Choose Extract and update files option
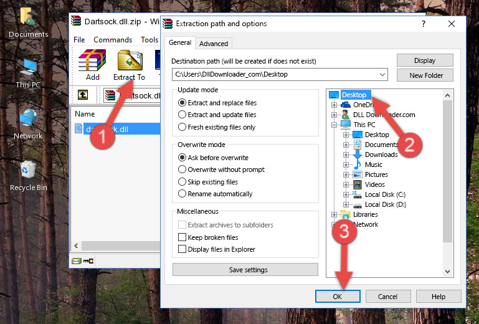The height and width of the screenshot is (324, 479). (x=182, y=115)
